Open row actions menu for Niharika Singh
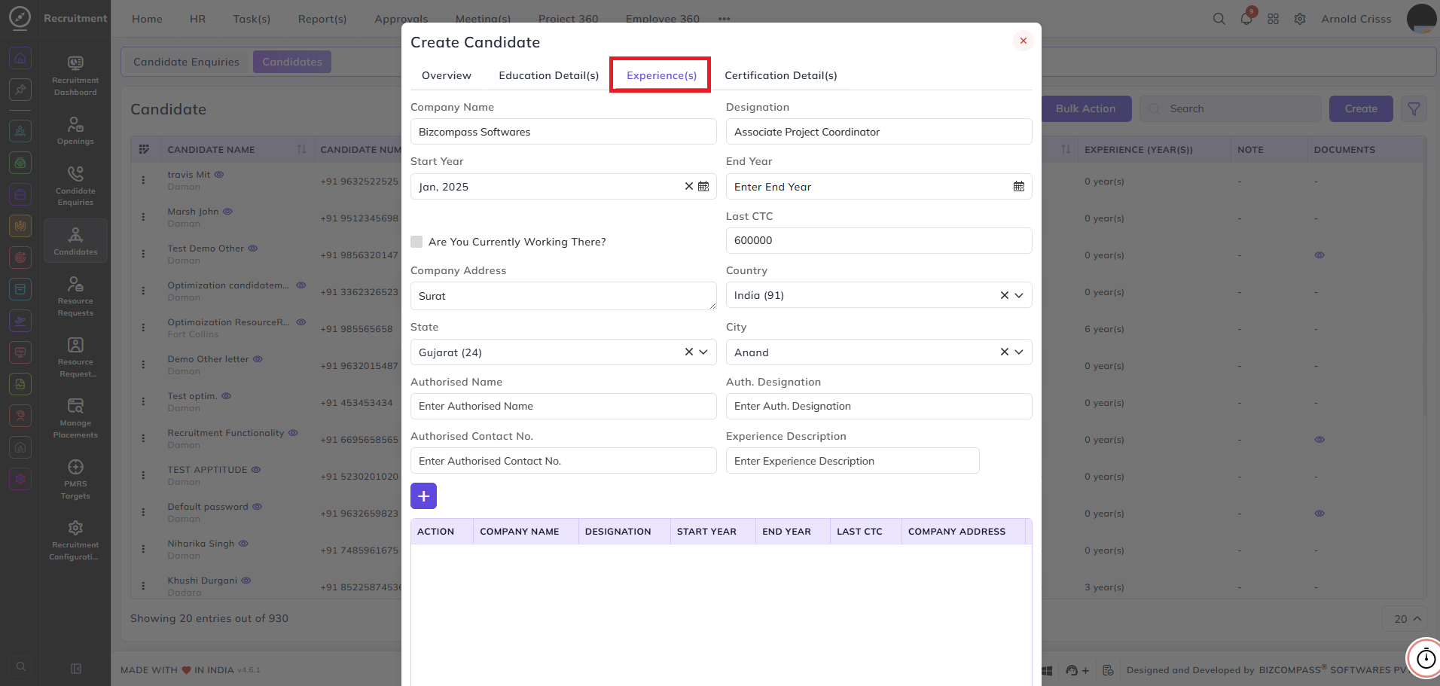The height and width of the screenshot is (686, 1440). click(143, 550)
